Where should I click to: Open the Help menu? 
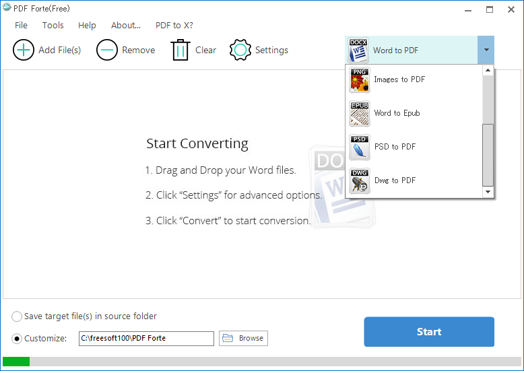pos(87,26)
